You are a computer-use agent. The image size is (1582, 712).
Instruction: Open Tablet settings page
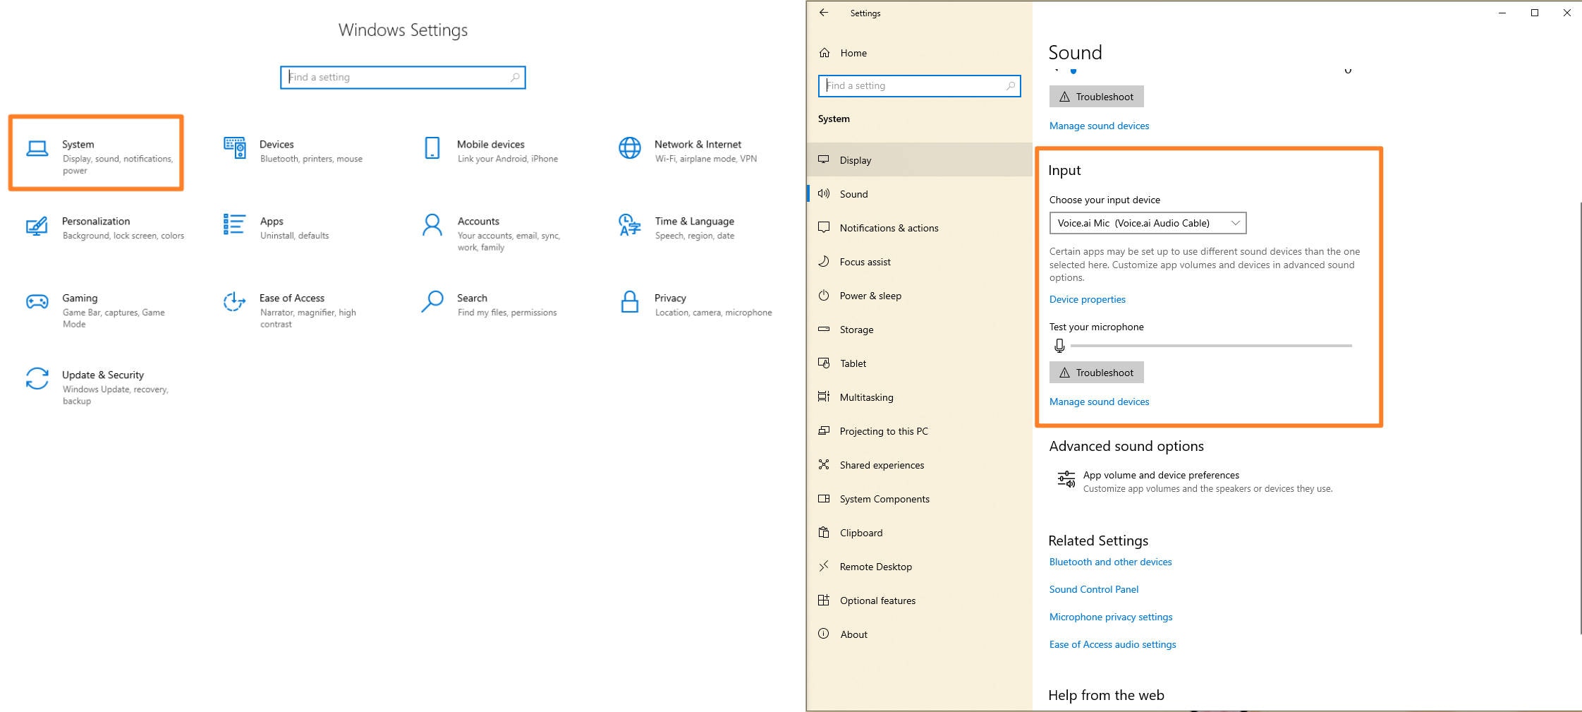919,363
